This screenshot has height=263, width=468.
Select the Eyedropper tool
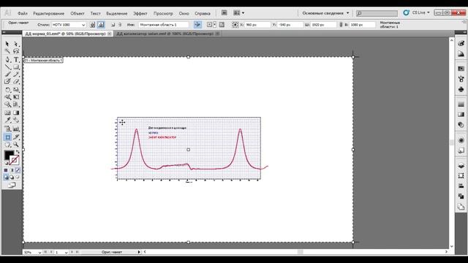(7, 120)
